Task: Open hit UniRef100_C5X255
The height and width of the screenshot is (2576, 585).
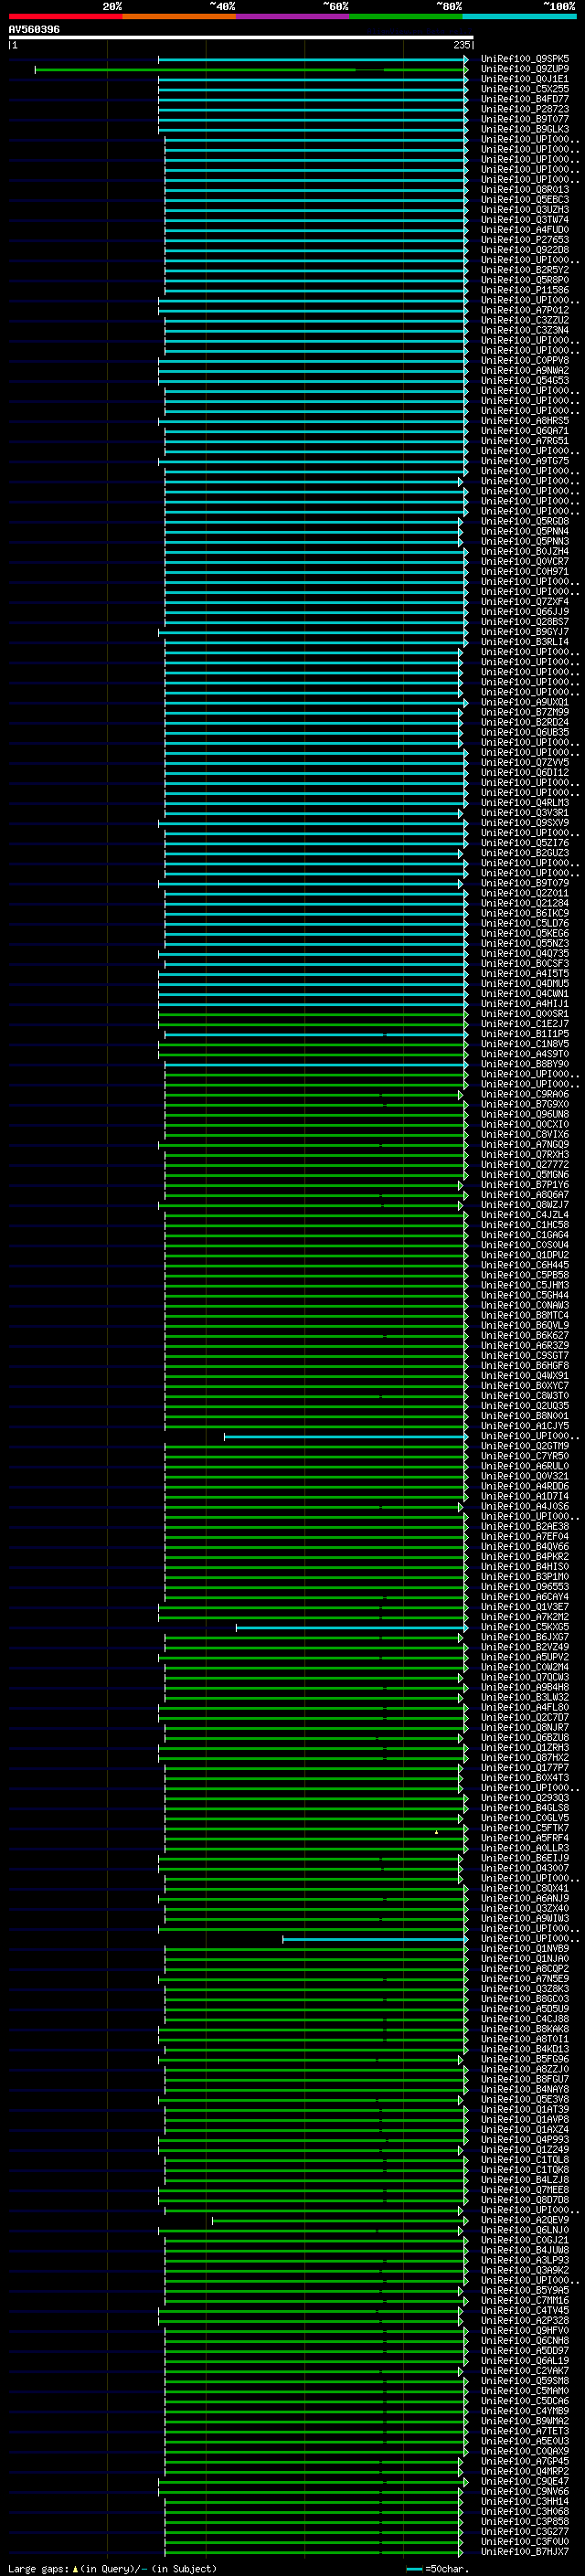Action: (x=525, y=89)
